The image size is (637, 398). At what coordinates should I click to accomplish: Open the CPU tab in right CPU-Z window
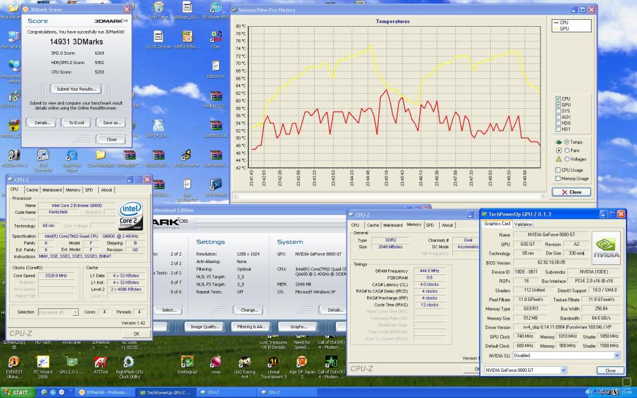click(355, 225)
